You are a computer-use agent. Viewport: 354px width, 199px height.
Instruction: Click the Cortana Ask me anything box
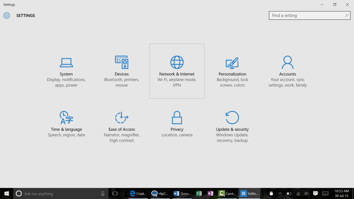(x=61, y=194)
